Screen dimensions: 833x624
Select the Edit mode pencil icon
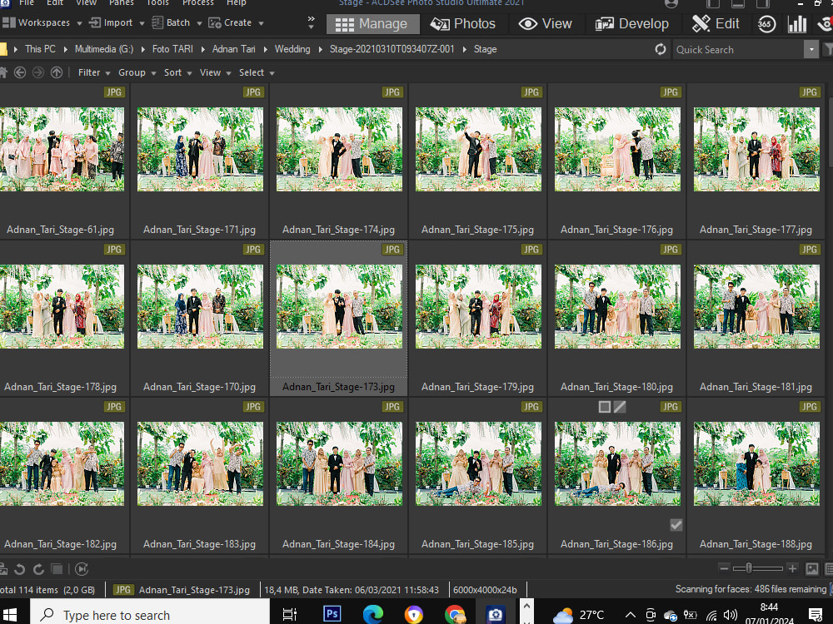coord(702,23)
